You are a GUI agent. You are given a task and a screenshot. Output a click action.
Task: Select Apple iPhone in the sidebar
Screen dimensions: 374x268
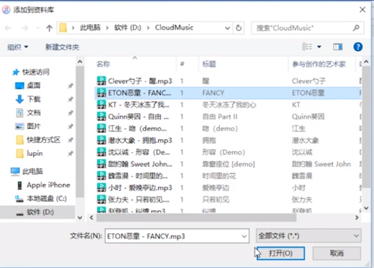coord(49,185)
